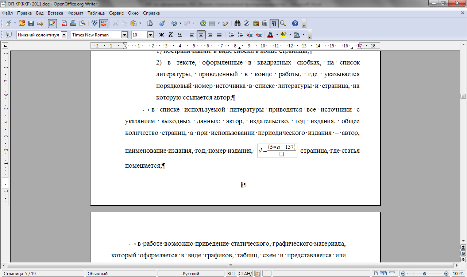
Task: Expand the paragraph style dropdown Нижний колонтитул
Action: [x=64, y=35]
